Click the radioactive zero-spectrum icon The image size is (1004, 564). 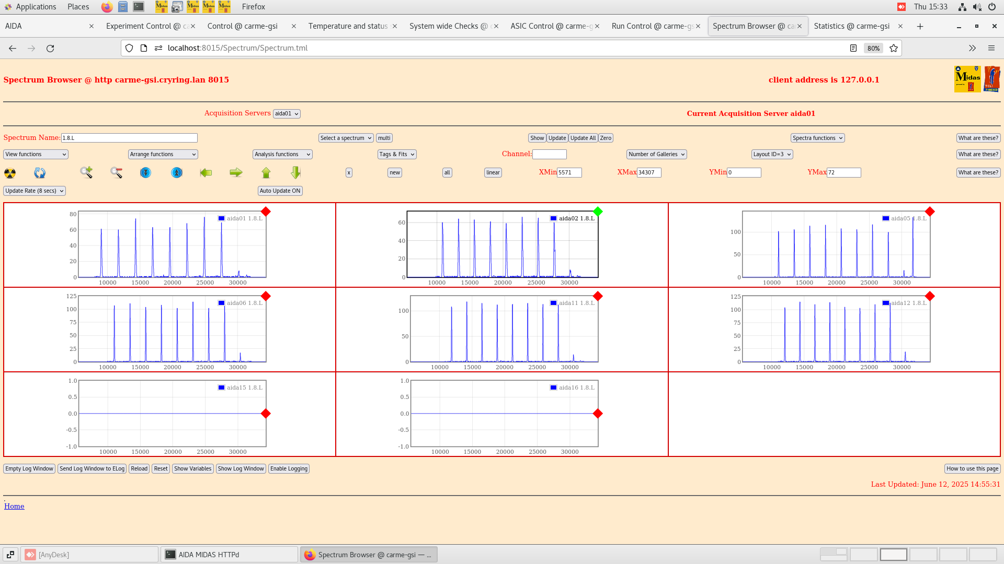[x=9, y=172]
